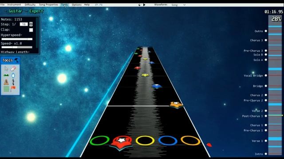Viewport: 284px width, 159px height.
Task: Select the blue Star Power tool
Action: point(13,76)
